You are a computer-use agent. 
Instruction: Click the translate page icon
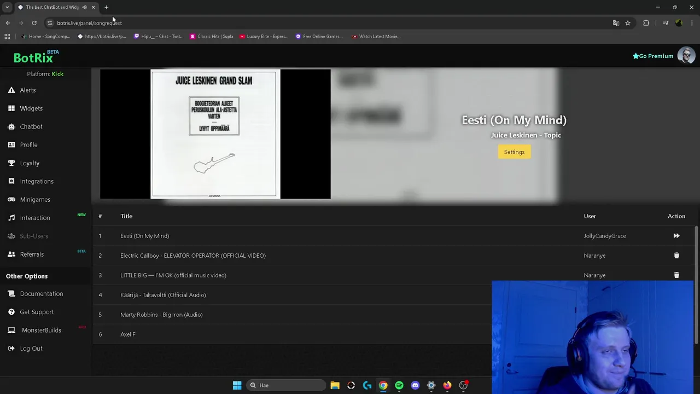[616, 23]
